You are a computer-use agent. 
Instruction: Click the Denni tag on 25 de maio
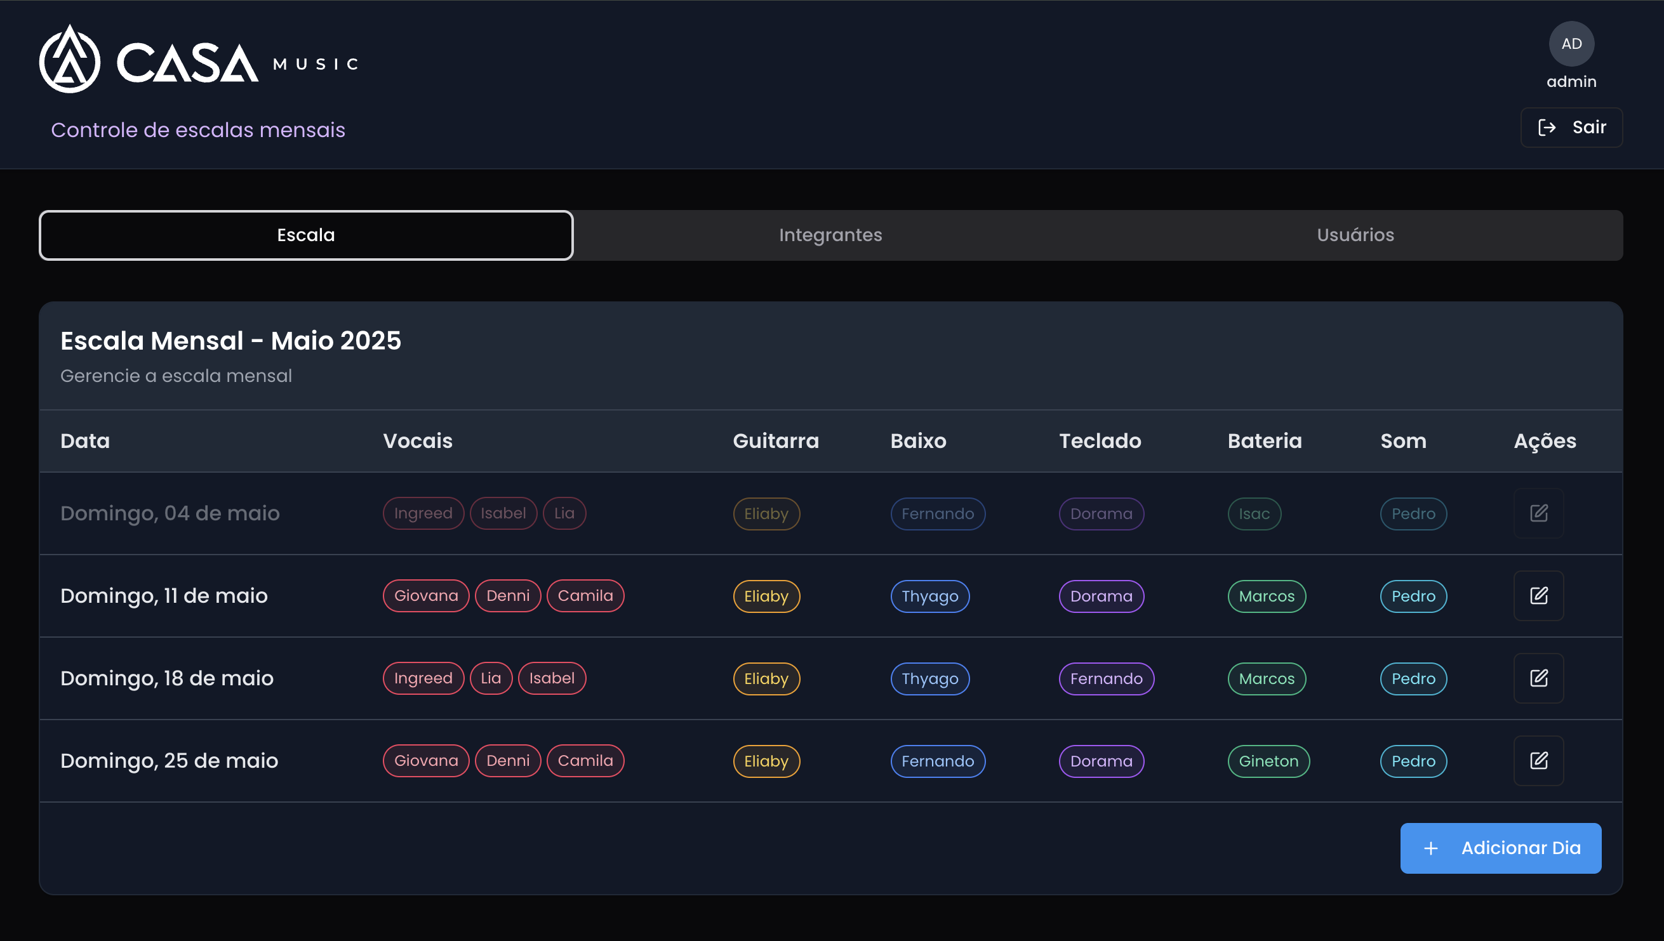(x=508, y=761)
